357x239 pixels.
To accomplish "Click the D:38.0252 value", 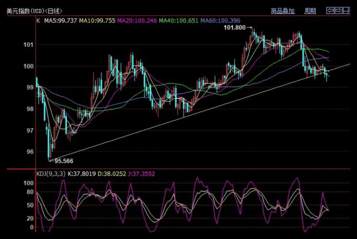I will pyautogui.click(x=112, y=174).
